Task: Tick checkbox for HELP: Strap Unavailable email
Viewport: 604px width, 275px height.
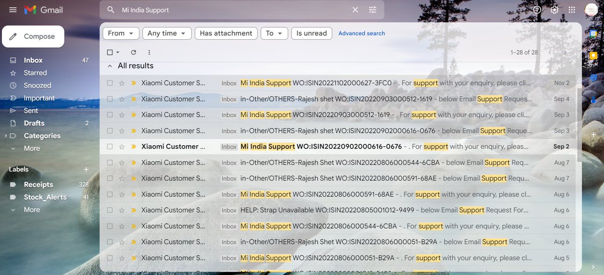Action: coord(110,210)
